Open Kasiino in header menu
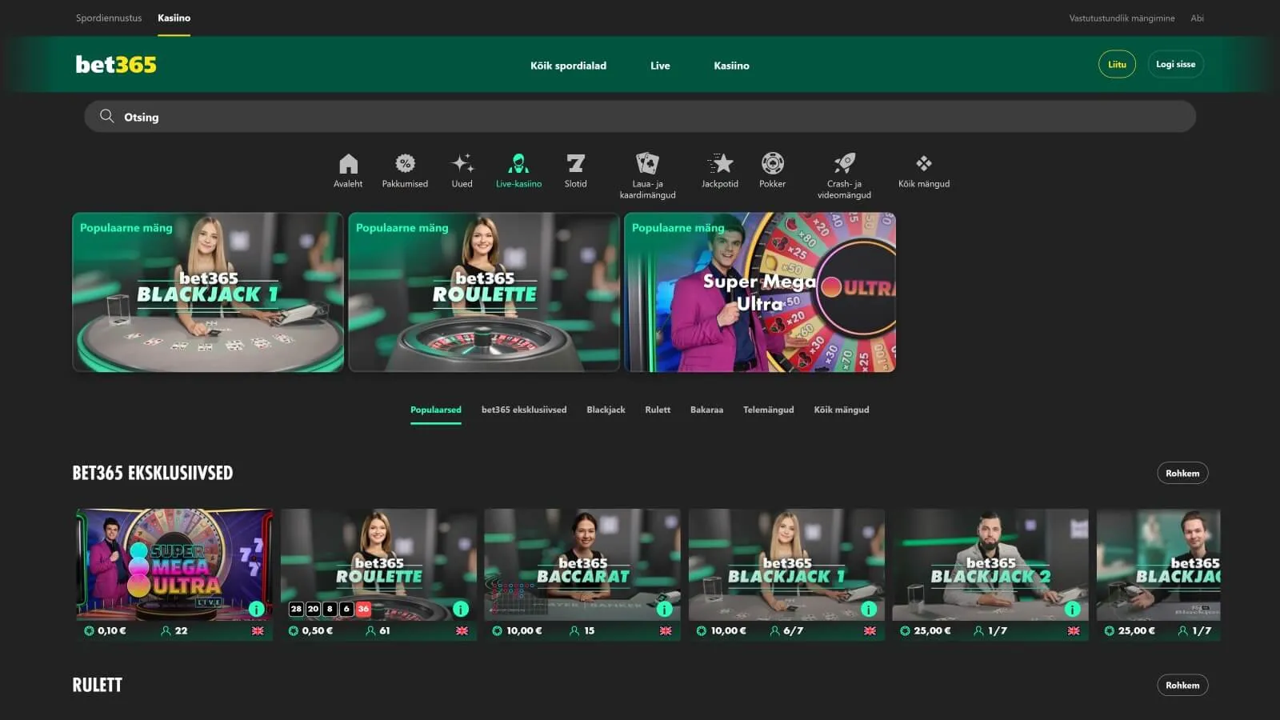Viewport: 1280px width, 720px height. point(731,66)
